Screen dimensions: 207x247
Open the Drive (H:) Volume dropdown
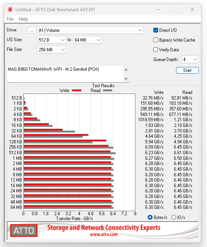[x=90, y=30]
